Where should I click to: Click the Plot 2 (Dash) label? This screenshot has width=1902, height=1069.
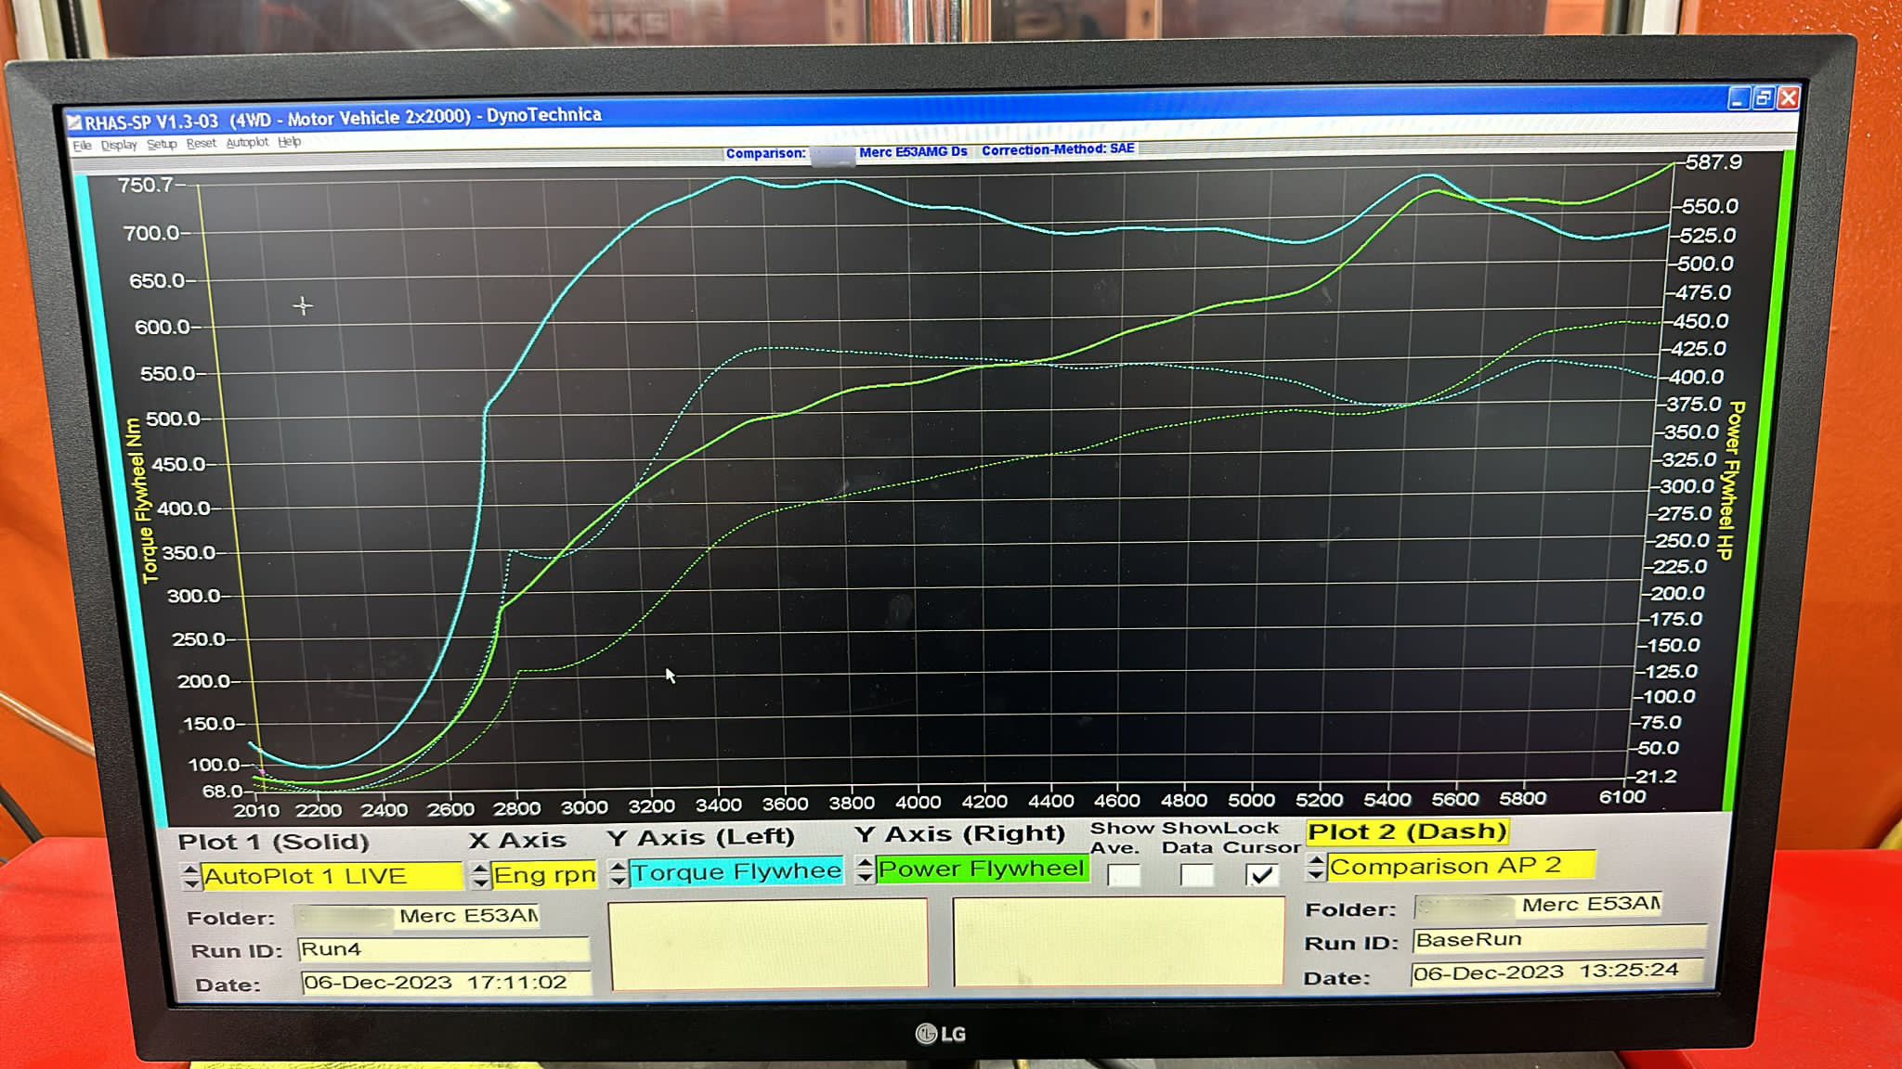click(1407, 831)
